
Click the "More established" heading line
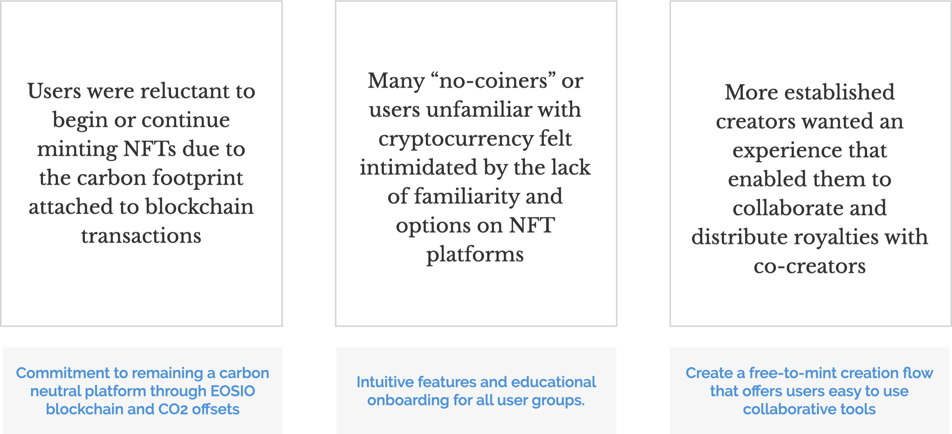pyautogui.click(x=809, y=92)
